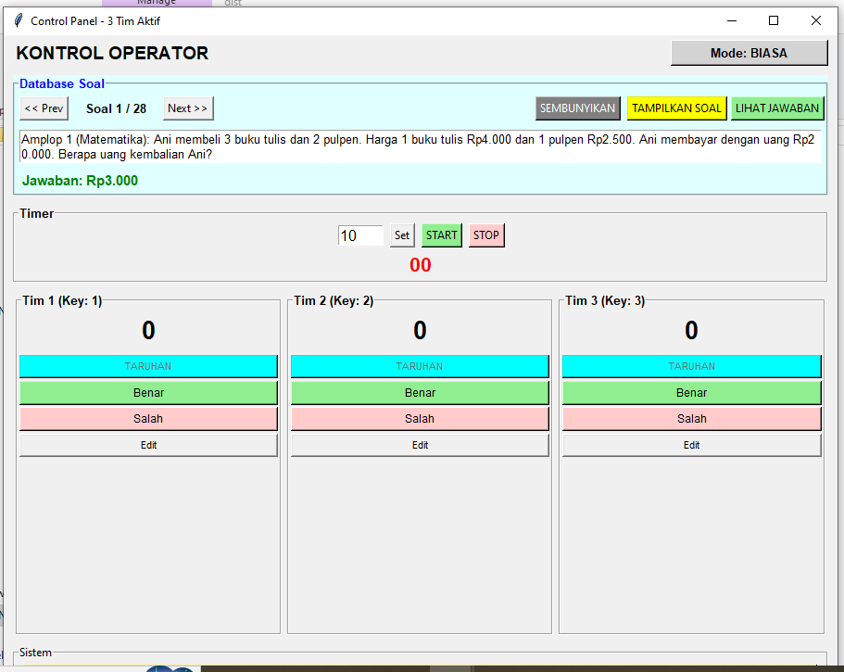Edit the score of Tim 3
Screen dimensions: 844x672
691,445
